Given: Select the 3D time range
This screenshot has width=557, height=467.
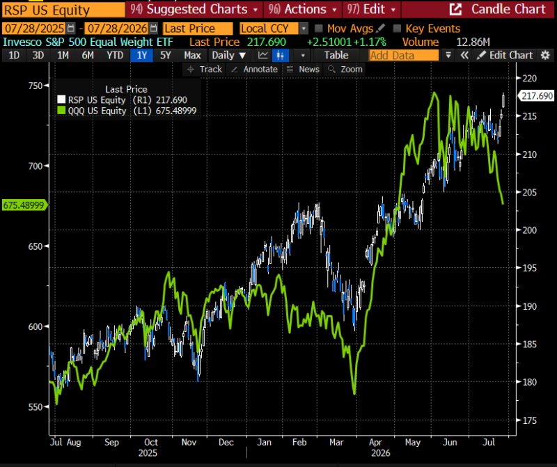Looking at the screenshot, I should (x=38, y=56).
